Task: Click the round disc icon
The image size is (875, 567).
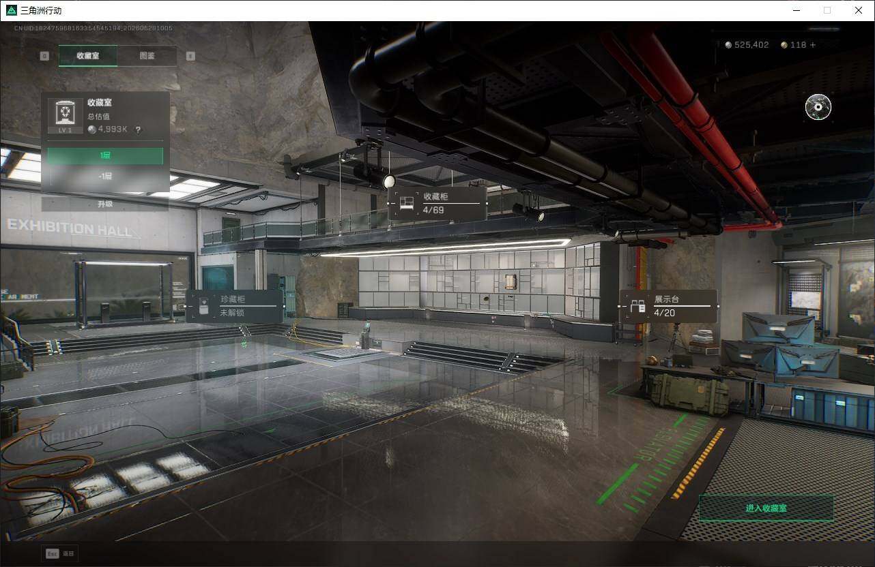Action: tap(818, 107)
